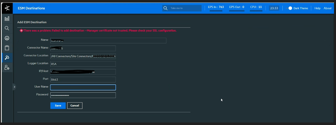Click the ESM Destinations page title
The width and height of the screenshot is (336, 125).
[31, 8]
